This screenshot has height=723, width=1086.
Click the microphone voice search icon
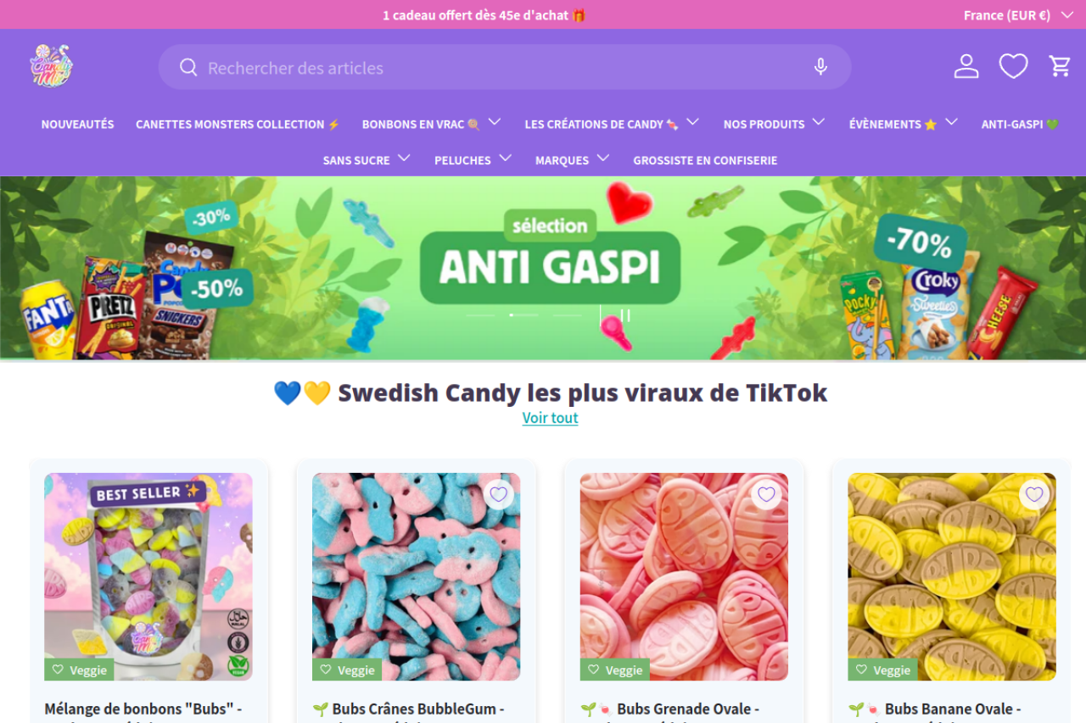click(x=820, y=67)
